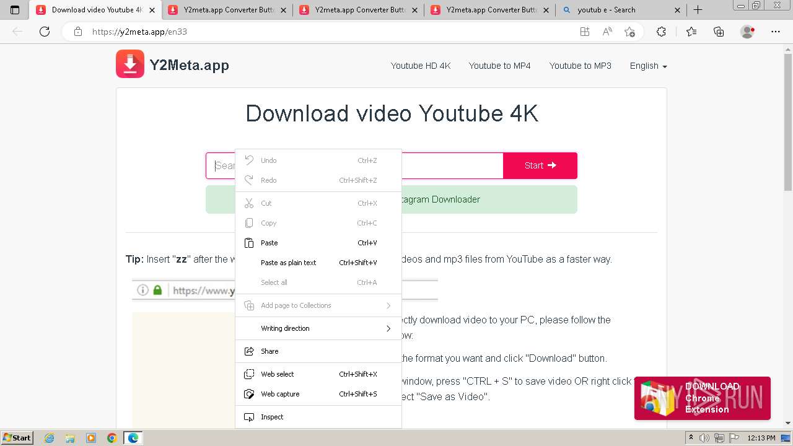Switch to second Y2meta.app Converter tab
This screenshot has height=446, width=793.
pyautogui.click(x=358, y=10)
